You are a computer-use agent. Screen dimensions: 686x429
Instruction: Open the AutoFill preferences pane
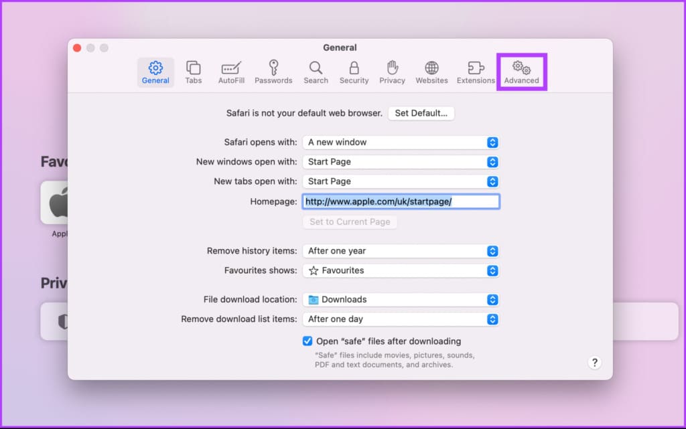(x=231, y=72)
